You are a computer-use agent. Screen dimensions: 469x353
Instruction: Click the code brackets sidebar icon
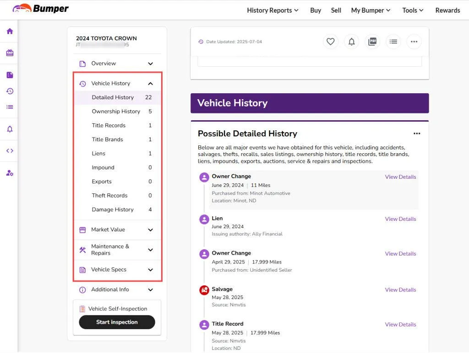pyautogui.click(x=10, y=151)
